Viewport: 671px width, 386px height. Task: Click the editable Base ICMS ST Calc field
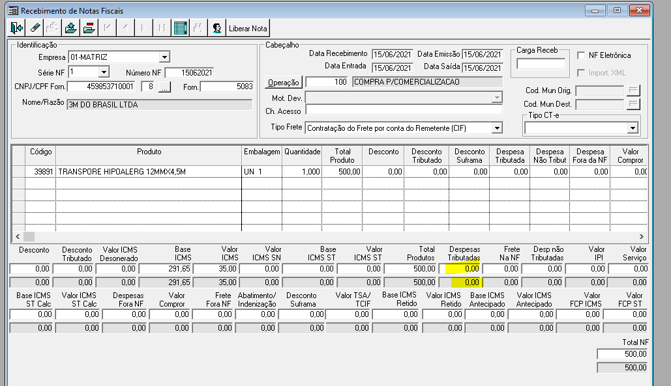pos(31,314)
